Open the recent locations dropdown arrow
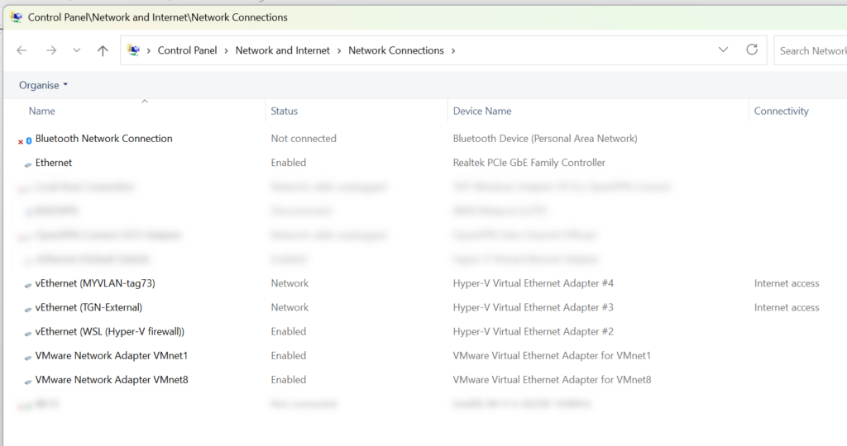Screen dimensions: 847x446 point(77,50)
